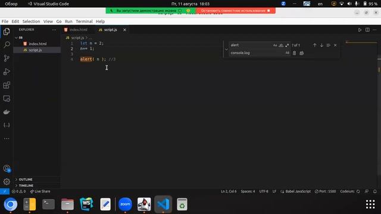Open WebStorm from the Ubuntu dock

86,204
